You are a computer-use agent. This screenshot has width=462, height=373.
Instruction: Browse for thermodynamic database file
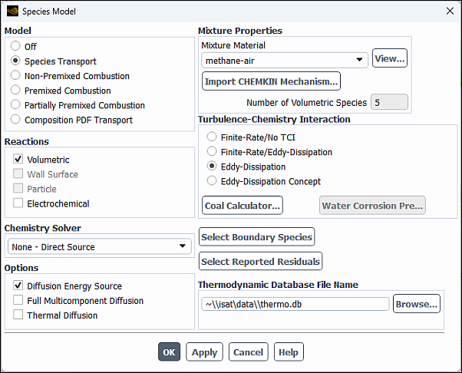click(417, 304)
